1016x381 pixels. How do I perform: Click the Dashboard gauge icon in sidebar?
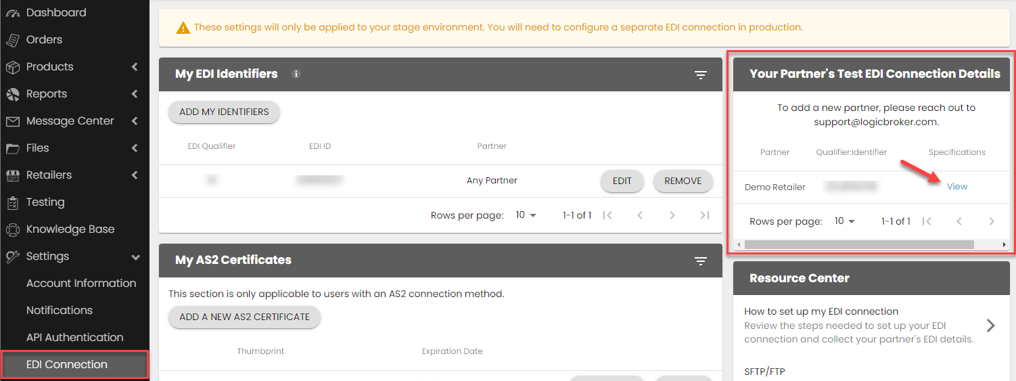pos(12,13)
